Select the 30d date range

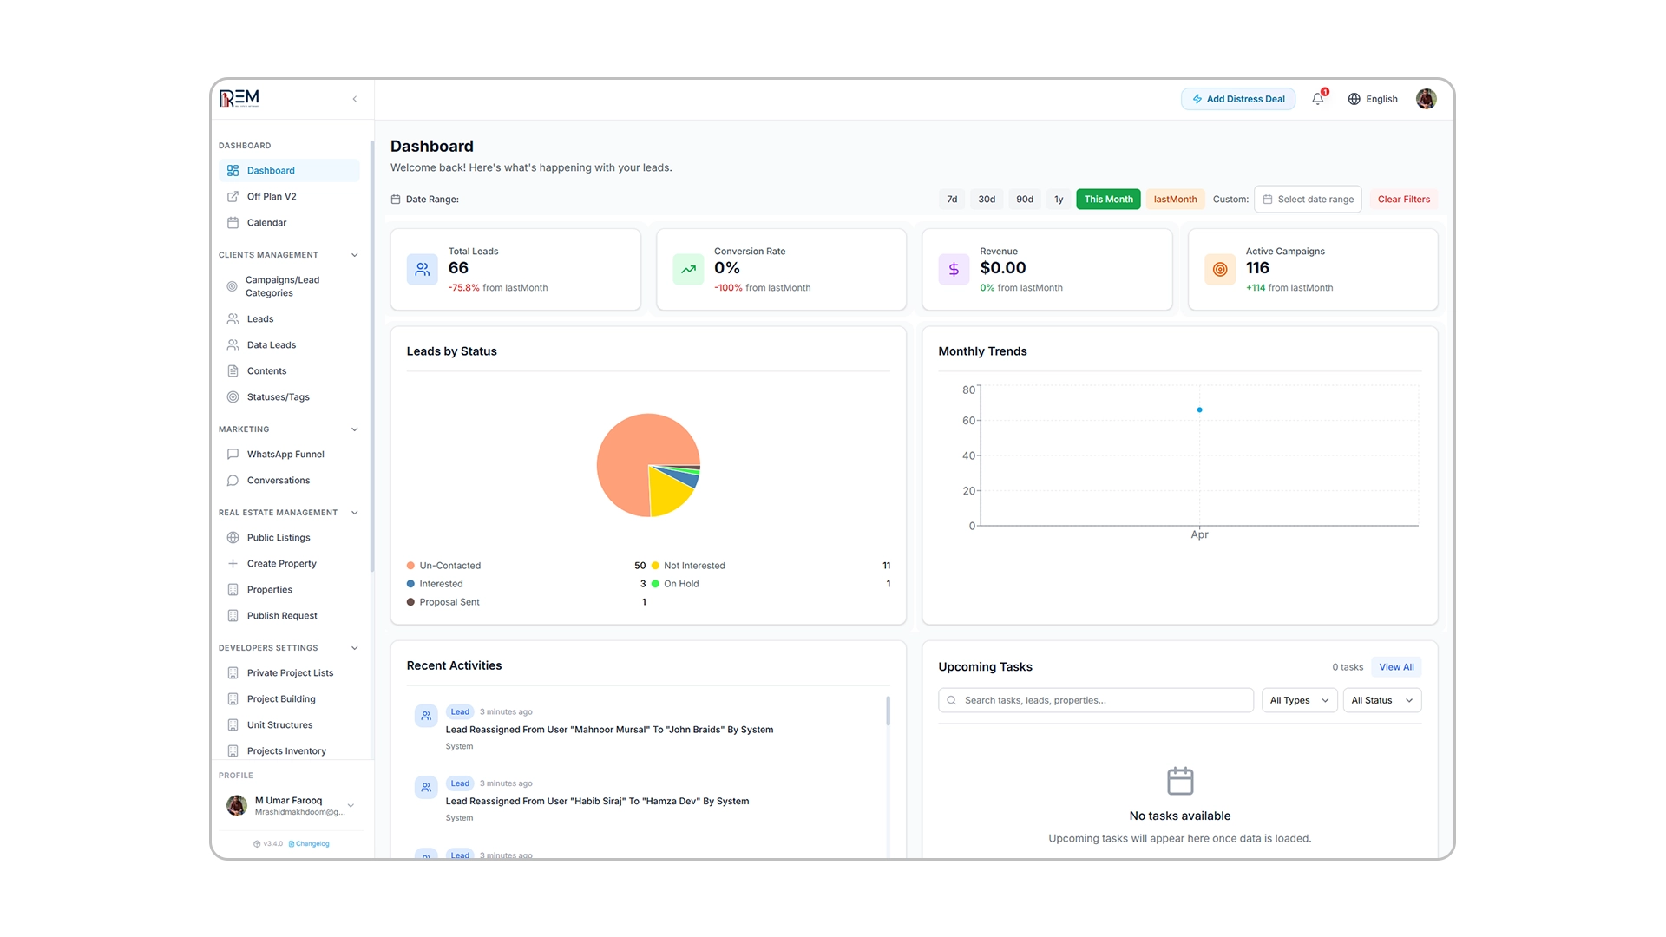(x=987, y=200)
